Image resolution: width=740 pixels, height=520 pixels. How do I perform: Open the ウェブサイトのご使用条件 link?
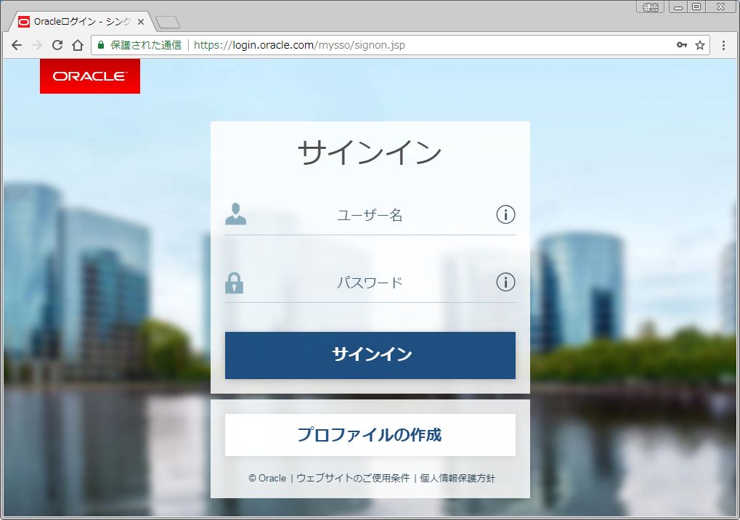click(x=353, y=478)
